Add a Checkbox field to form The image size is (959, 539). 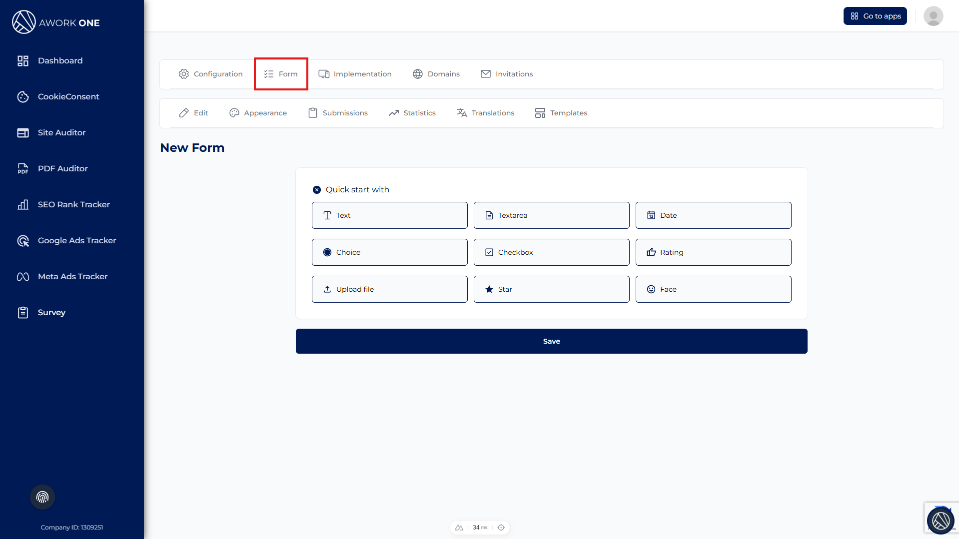551,252
